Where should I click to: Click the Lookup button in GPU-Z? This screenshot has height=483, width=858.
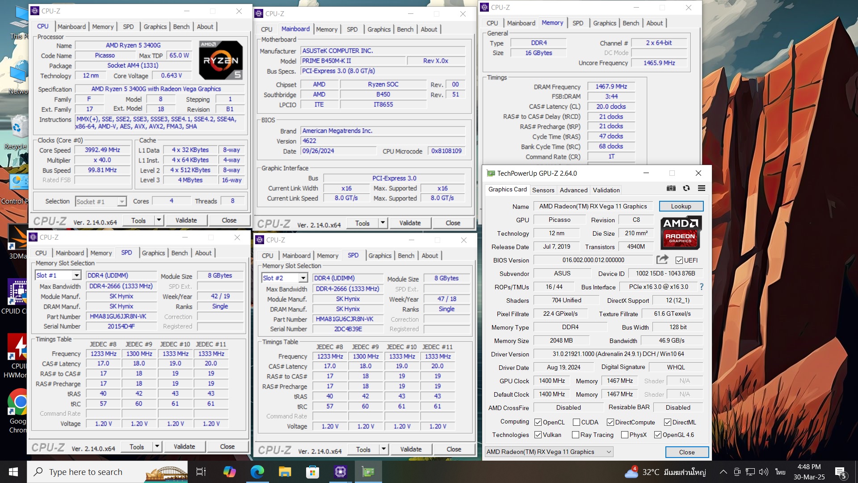pyautogui.click(x=681, y=206)
